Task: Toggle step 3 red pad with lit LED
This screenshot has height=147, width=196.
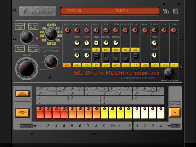Action: click(56, 113)
